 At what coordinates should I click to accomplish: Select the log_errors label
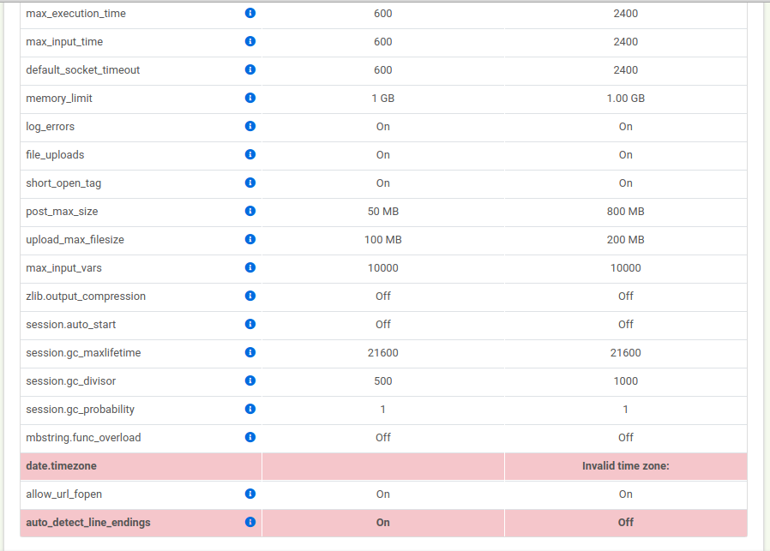tap(50, 127)
